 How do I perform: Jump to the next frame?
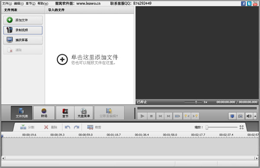click(x=169, y=116)
